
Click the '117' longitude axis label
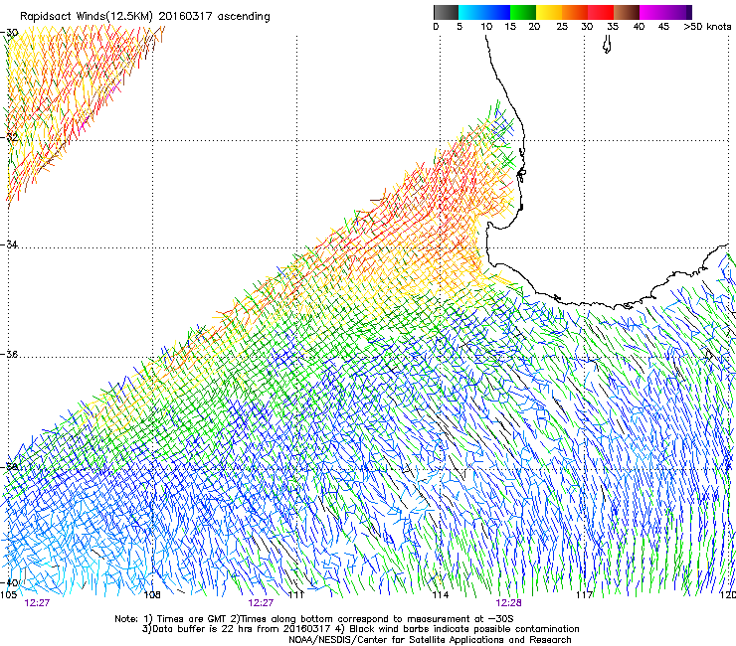[x=584, y=595]
